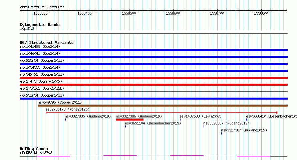Click the right arrow end of ruler
This screenshot has width=297, height=160.
click(286, 10)
